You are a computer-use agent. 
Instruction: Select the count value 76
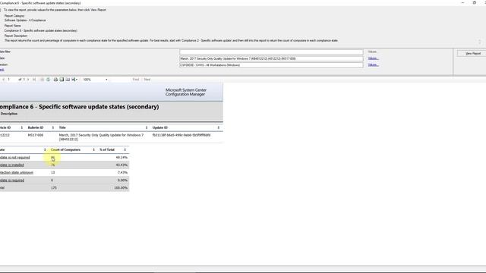click(52, 165)
